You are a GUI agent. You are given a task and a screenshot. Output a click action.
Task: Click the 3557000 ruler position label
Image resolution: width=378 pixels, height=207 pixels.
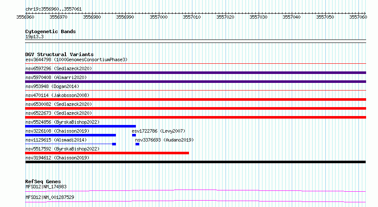click(x=158, y=17)
